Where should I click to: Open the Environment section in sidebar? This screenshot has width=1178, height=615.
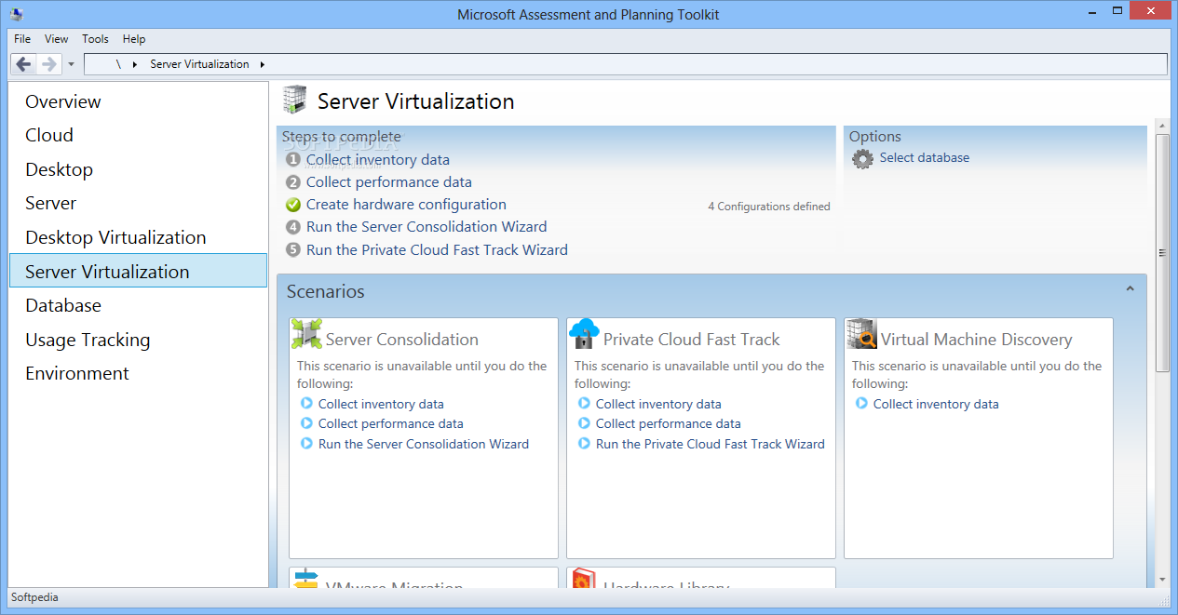[x=138, y=373]
